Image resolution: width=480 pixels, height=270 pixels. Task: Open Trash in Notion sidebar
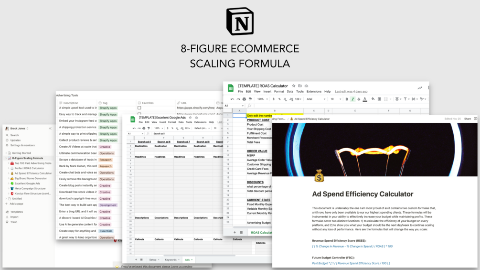[x=11, y=222]
